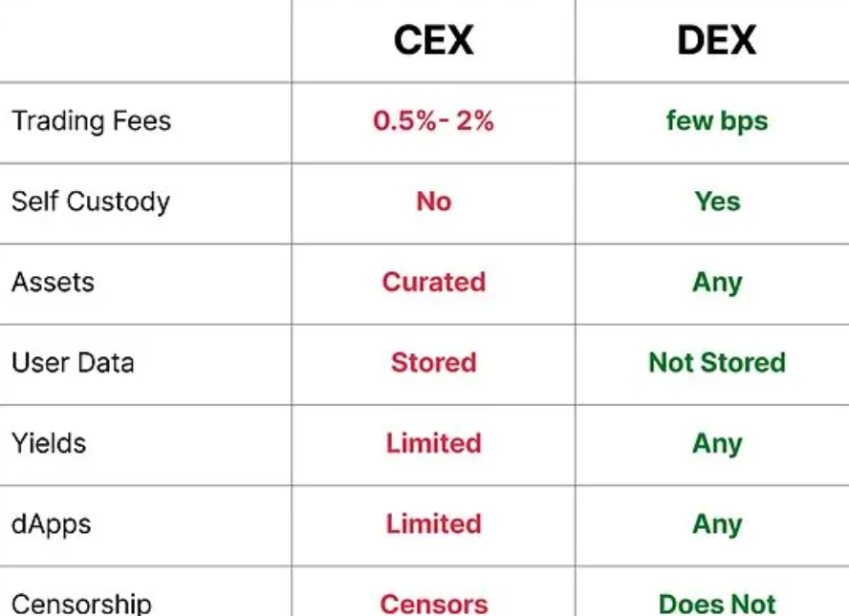Click the 0.5%- 2% fee value

(x=433, y=120)
